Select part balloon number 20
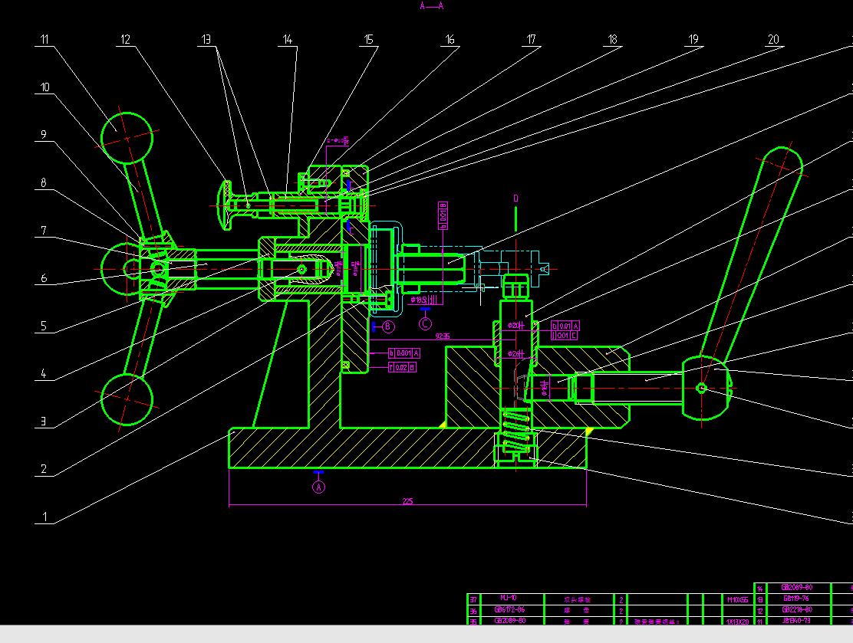Image resolution: width=853 pixels, height=643 pixels. pyautogui.click(x=773, y=39)
